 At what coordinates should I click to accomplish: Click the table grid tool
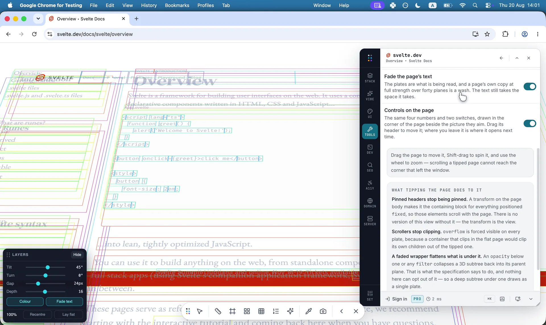point(261,311)
